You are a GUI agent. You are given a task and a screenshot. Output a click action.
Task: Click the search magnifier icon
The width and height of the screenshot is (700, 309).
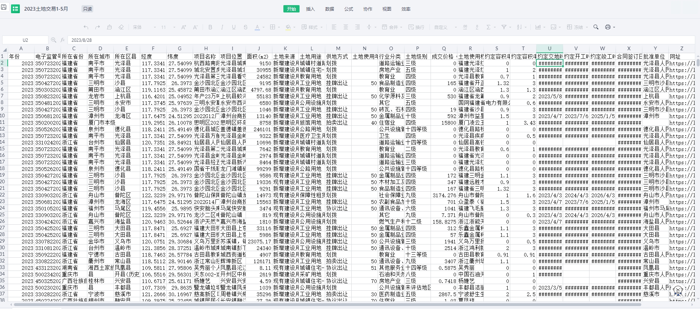(x=596, y=27)
